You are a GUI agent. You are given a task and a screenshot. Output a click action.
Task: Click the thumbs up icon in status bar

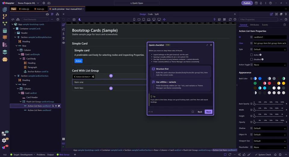click(x=244, y=155)
